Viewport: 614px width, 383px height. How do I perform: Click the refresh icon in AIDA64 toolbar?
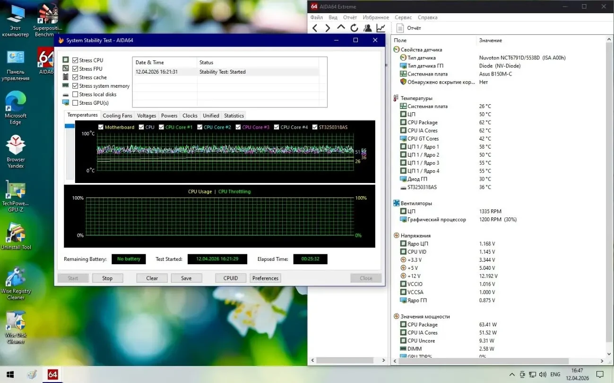(x=354, y=28)
